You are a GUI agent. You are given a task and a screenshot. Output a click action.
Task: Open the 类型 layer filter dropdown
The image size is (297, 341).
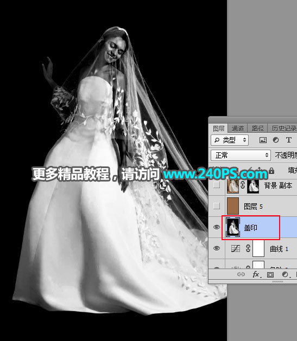tap(230, 140)
